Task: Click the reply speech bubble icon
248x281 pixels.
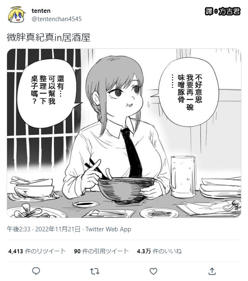Action: pyautogui.click(x=36, y=271)
